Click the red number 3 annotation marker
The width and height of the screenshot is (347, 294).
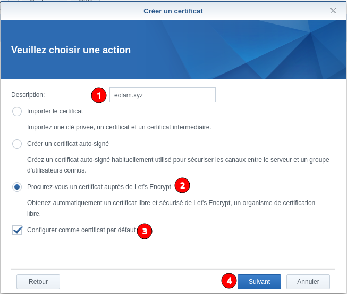(x=145, y=231)
